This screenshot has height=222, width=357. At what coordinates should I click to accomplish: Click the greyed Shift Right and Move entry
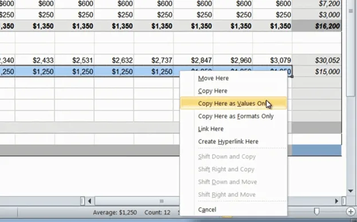pos(233,195)
